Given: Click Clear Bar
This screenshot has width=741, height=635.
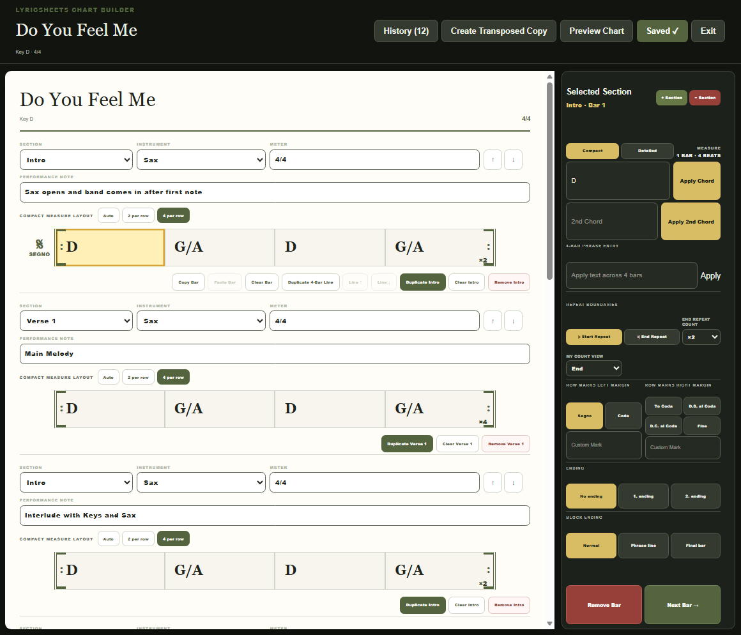Looking at the screenshot, I should point(262,282).
